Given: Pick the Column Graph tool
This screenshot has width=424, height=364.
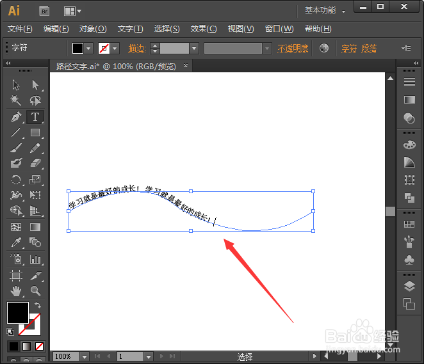Looking at the screenshot, I should click(35, 259).
